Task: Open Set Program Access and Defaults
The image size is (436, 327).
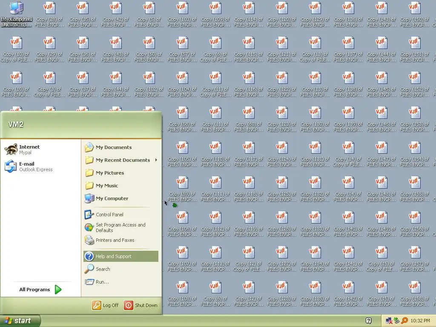Action: point(115,227)
